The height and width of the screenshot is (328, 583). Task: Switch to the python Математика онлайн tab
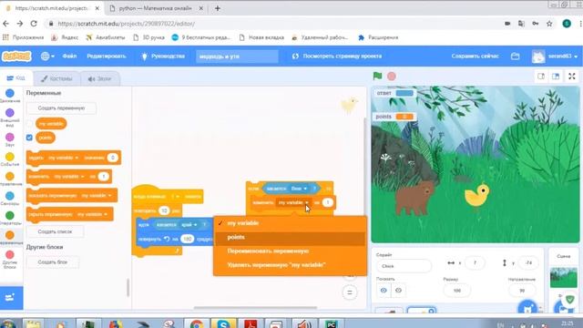pyautogui.click(x=155, y=8)
